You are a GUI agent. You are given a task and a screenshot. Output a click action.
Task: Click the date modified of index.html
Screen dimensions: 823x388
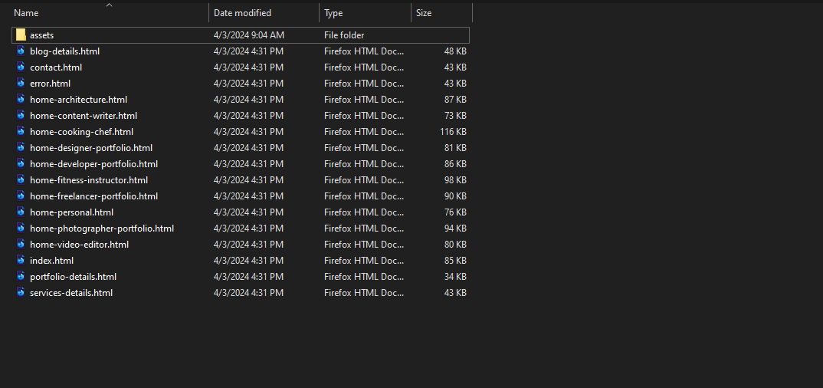point(248,261)
